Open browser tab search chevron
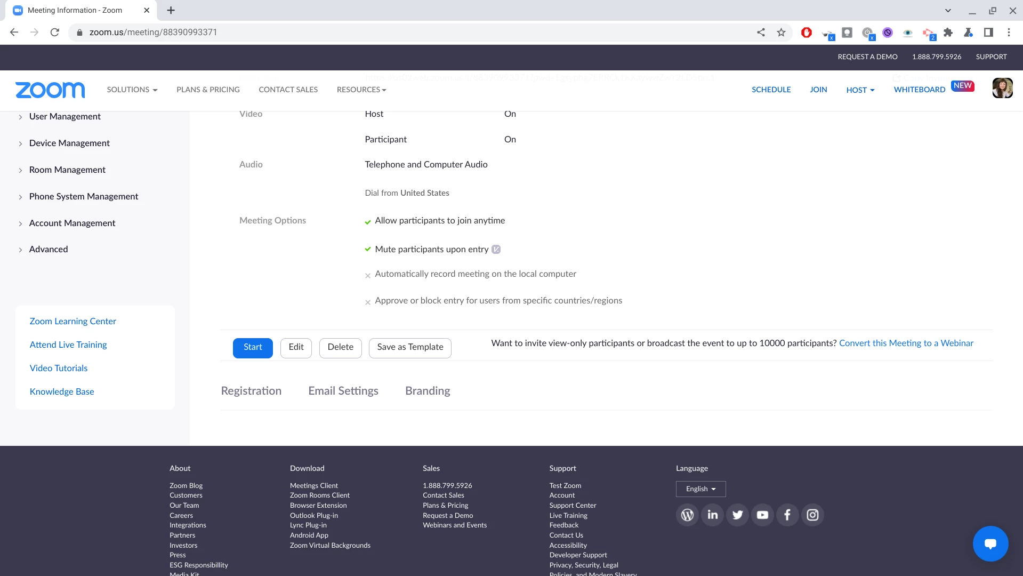The height and width of the screenshot is (576, 1023). pyautogui.click(x=948, y=10)
